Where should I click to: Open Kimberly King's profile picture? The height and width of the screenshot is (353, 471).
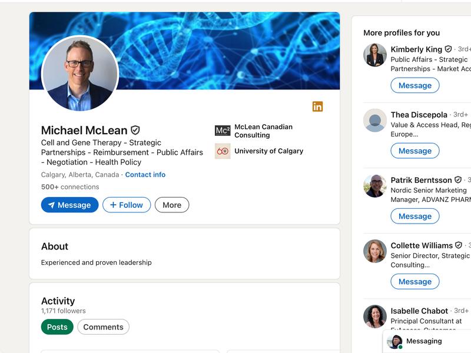tap(375, 55)
